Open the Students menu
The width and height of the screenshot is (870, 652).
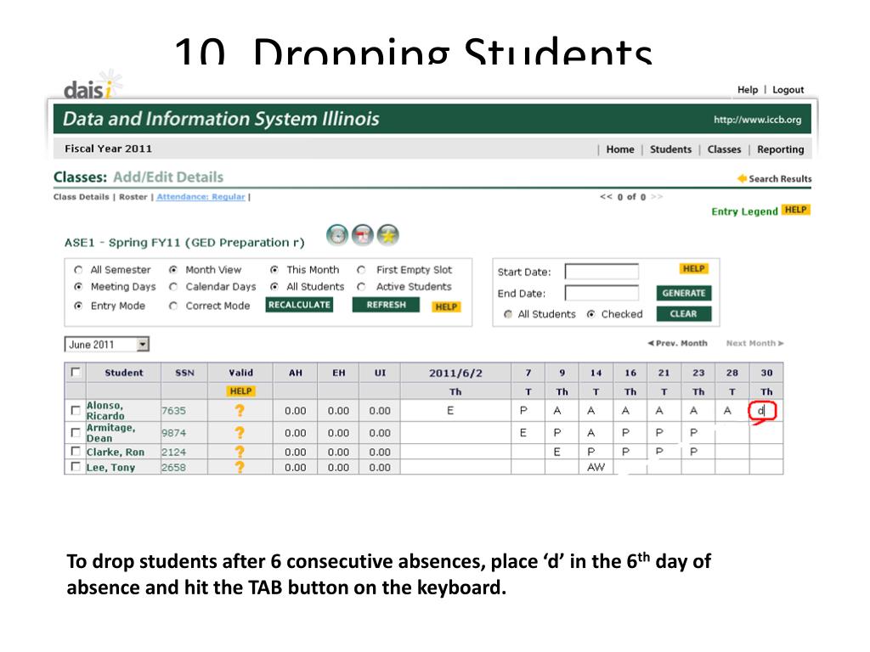[670, 149]
